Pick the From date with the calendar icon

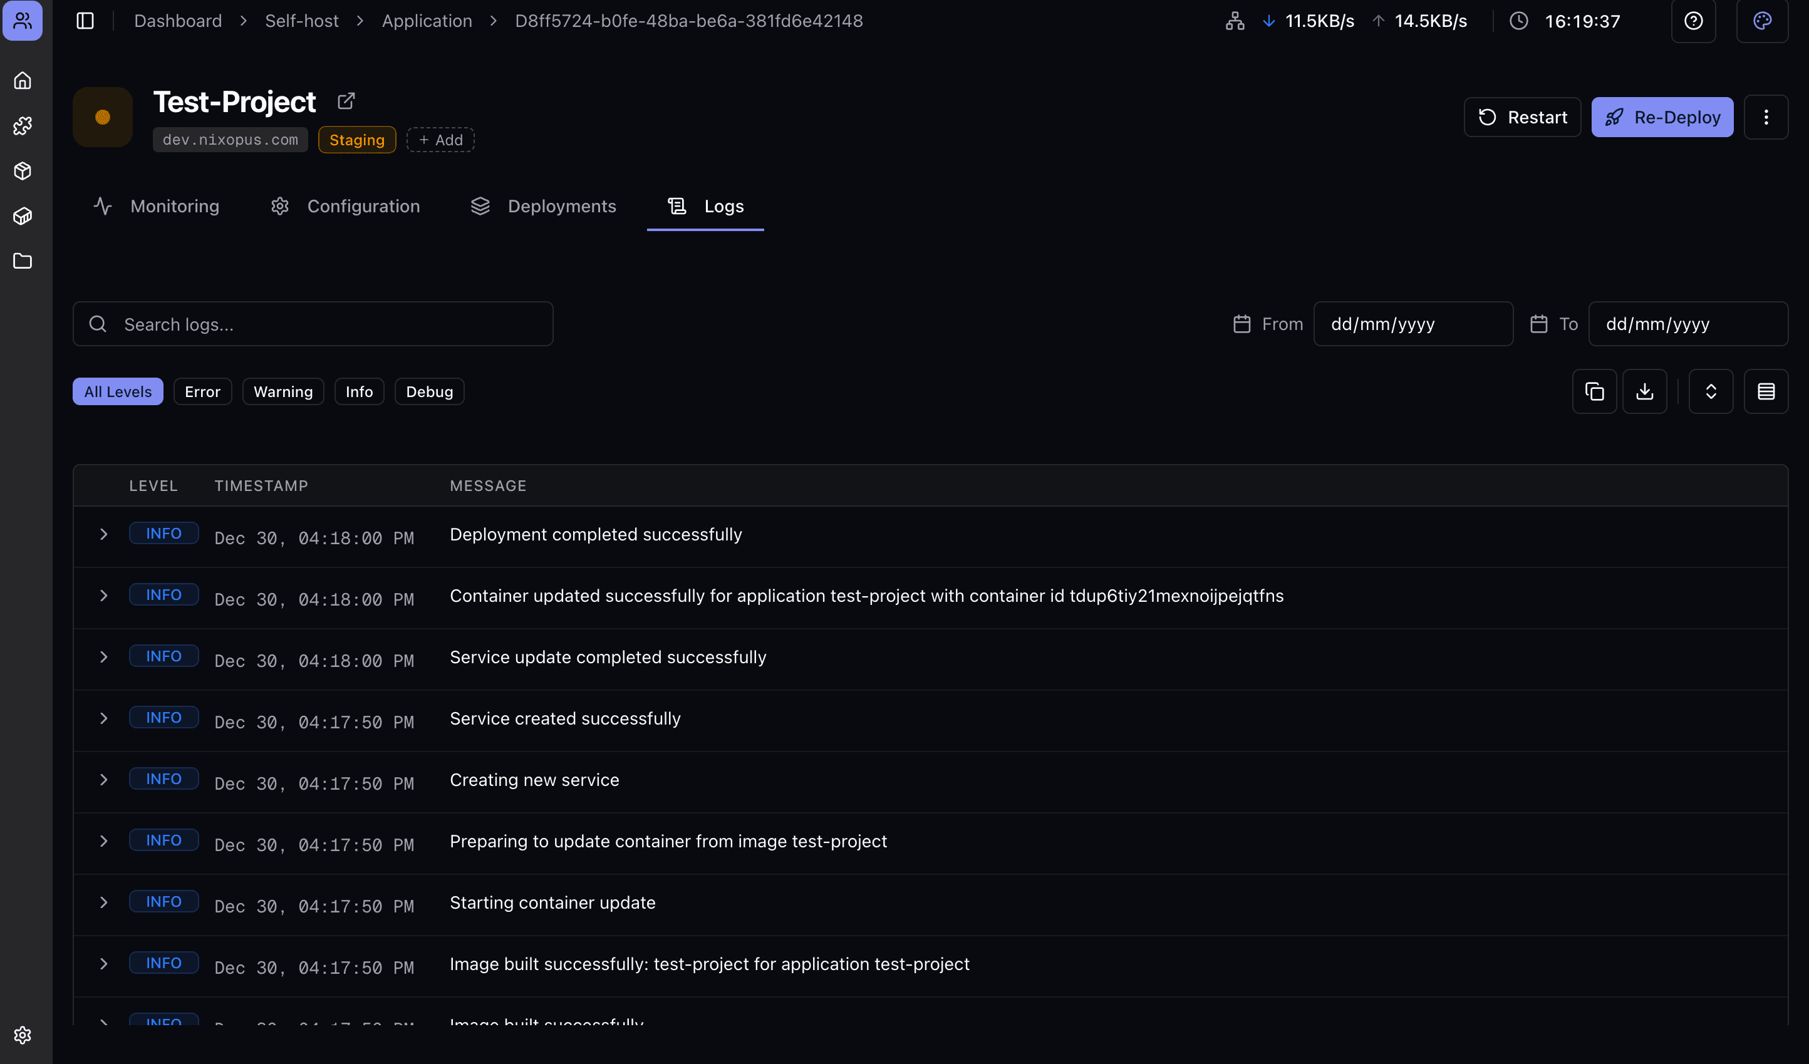[x=1243, y=324]
